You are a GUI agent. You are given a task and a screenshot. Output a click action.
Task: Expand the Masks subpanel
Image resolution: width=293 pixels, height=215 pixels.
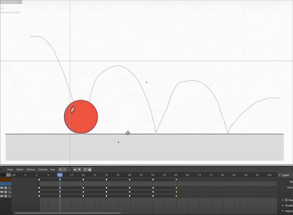(x=283, y=200)
